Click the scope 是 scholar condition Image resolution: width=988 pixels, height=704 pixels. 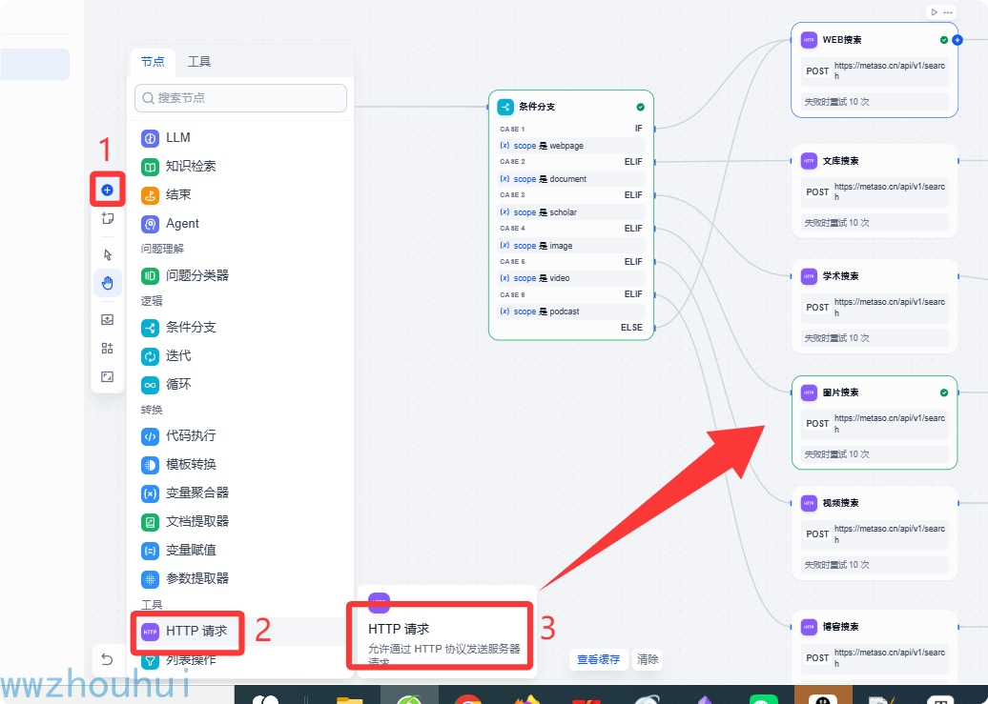click(571, 212)
